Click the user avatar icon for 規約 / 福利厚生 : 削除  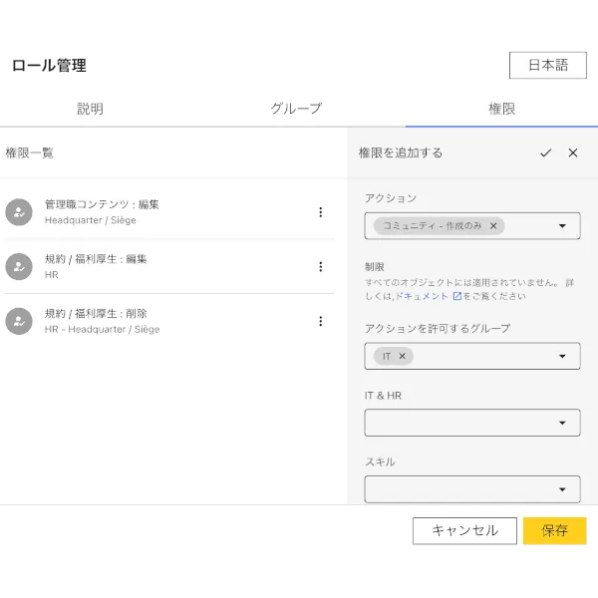tap(19, 321)
